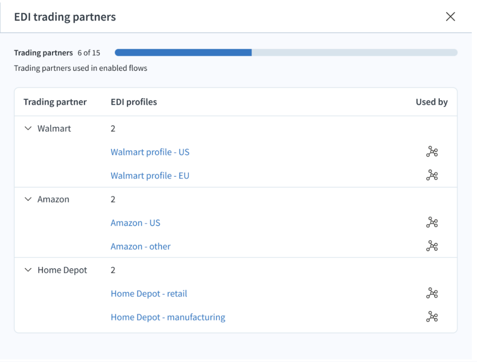Click the EDI profiles column header
Screen dimensions: 477x362
tap(134, 102)
